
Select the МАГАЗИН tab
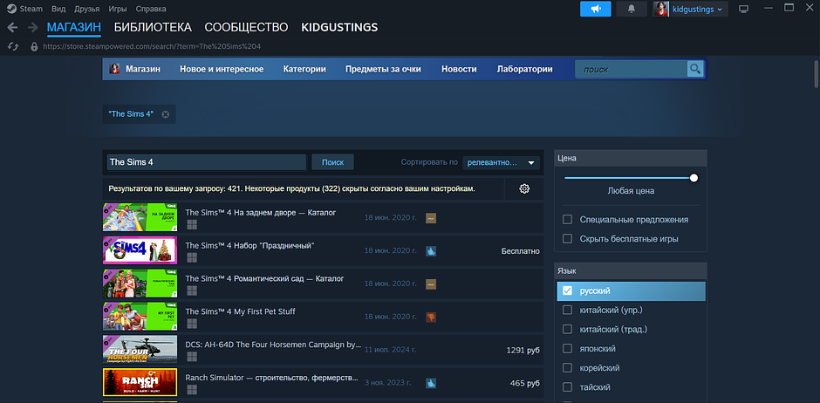click(x=74, y=27)
